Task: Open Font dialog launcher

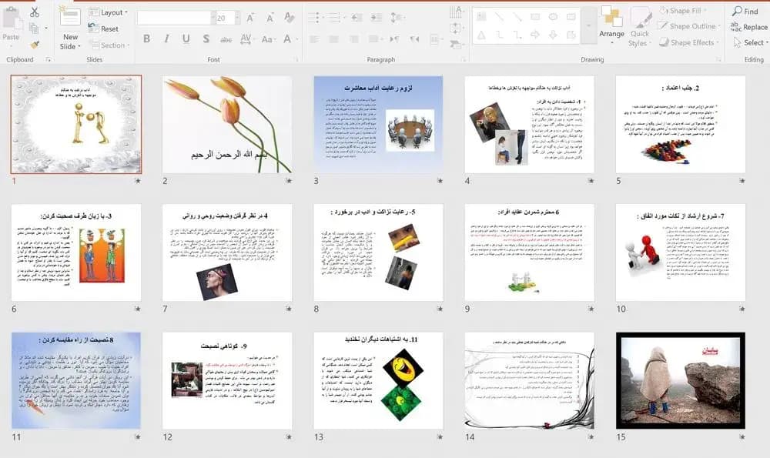Action: [x=296, y=59]
